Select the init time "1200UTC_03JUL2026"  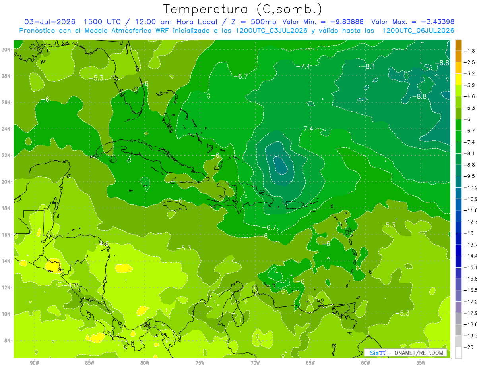pos(271,31)
